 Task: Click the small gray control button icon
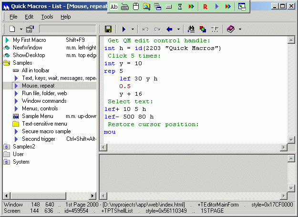(169, 7)
